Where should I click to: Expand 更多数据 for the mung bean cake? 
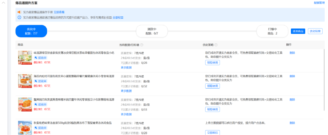pos(126,67)
